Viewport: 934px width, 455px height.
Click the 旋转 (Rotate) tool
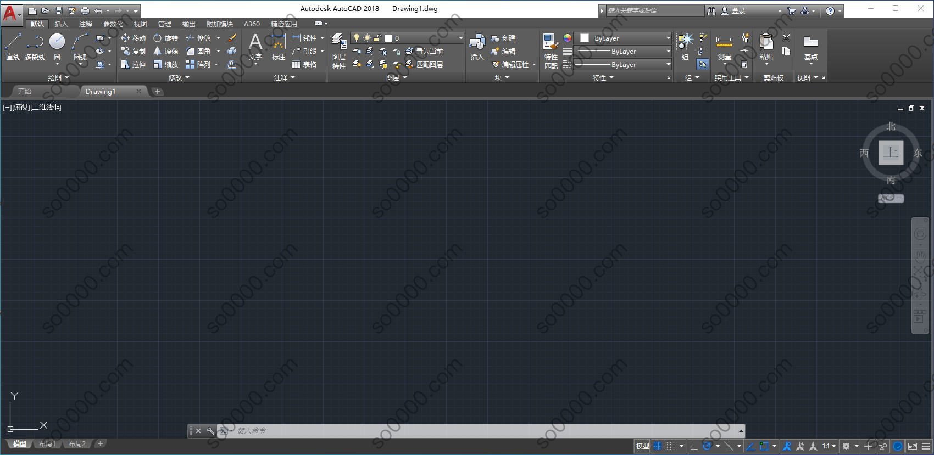coord(166,38)
